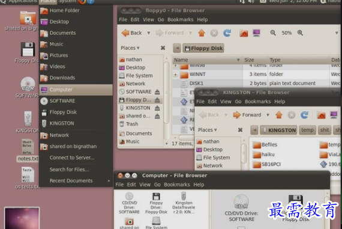Select Kingston DataTraveler icon in Computer window
The width and height of the screenshot is (342, 229).
pyautogui.click(x=184, y=203)
